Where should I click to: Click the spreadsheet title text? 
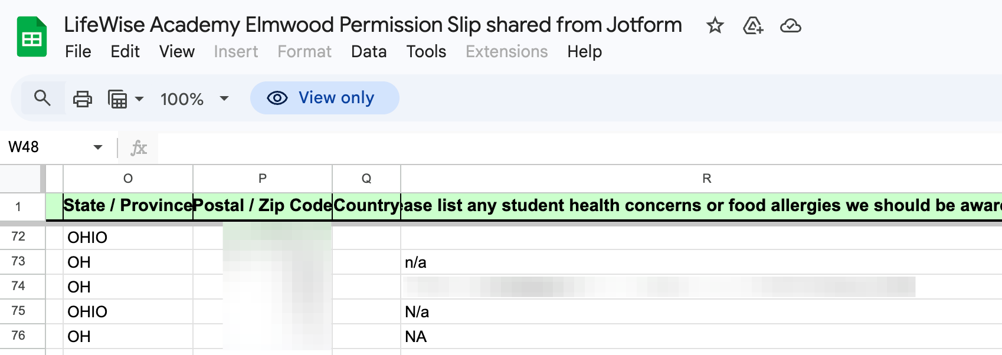tap(372, 25)
